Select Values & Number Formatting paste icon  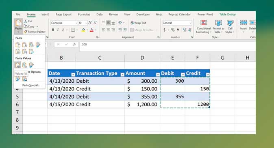(24, 65)
